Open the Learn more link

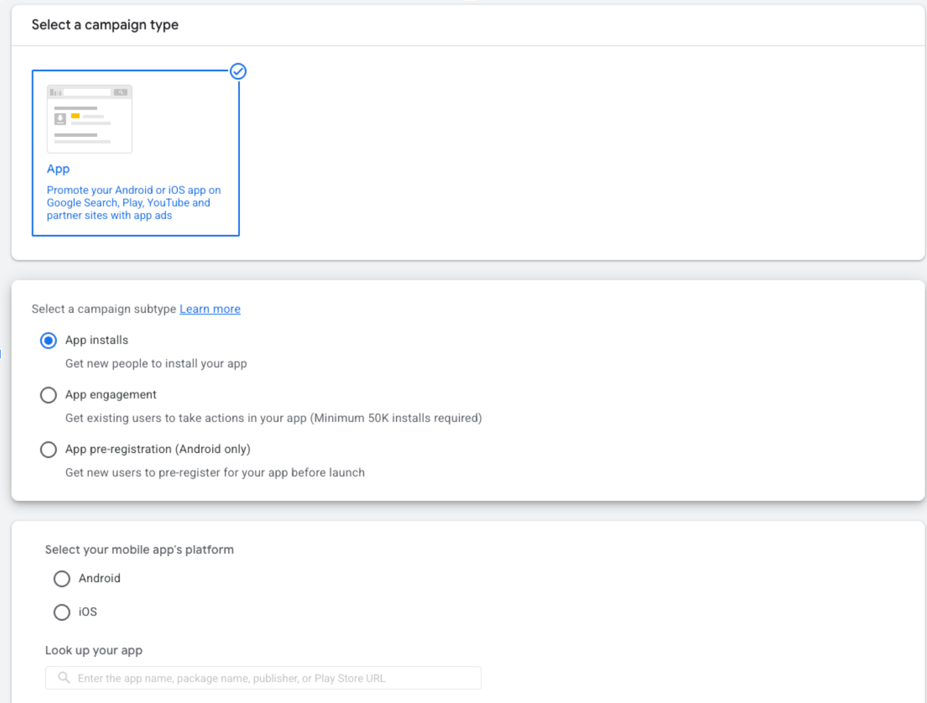pos(210,309)
